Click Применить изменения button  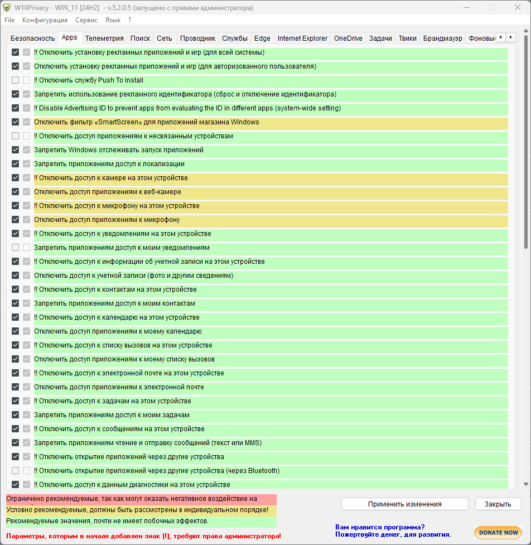pos(404,504)
